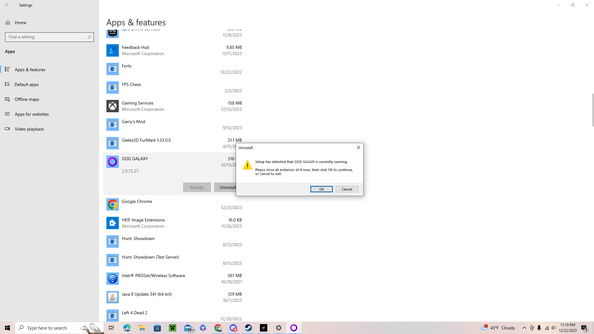Image resolution: width=594 pixels, height=334 pixels.
Task: Click the Uninstall button for GOG GALAXY
Action: coord(227,187)
